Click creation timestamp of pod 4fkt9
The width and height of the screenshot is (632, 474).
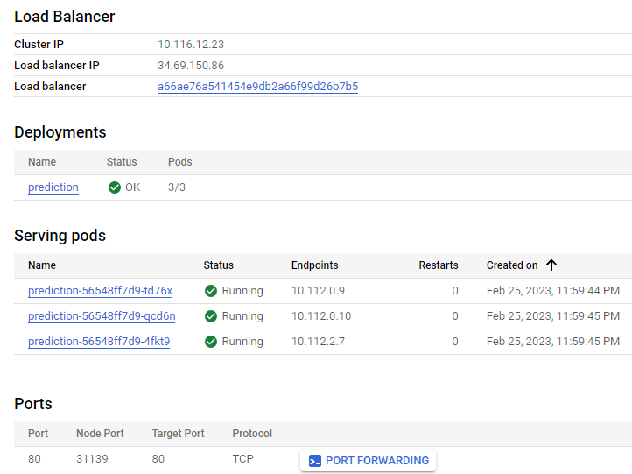553,342
